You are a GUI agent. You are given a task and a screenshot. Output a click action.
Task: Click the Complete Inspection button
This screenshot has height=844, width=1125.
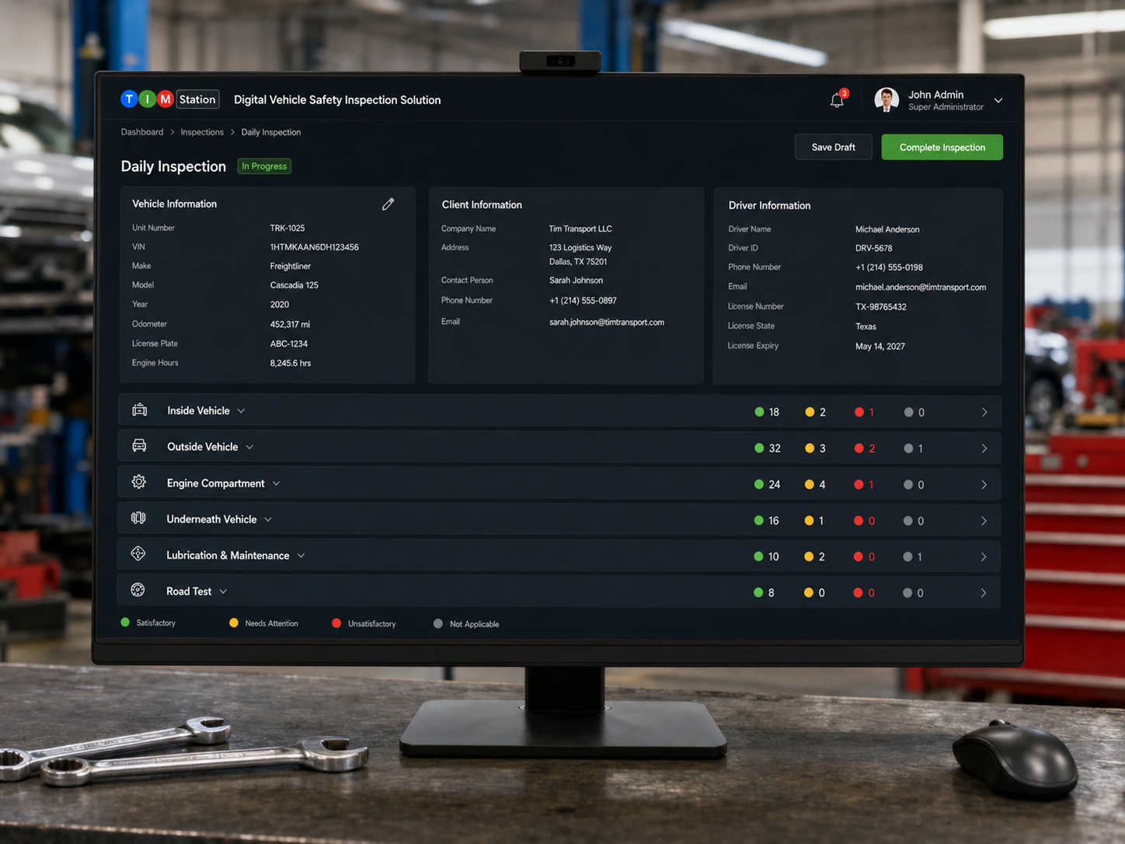tap(942, 147)
